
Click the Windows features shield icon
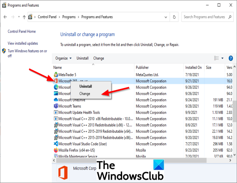(4, 51)
